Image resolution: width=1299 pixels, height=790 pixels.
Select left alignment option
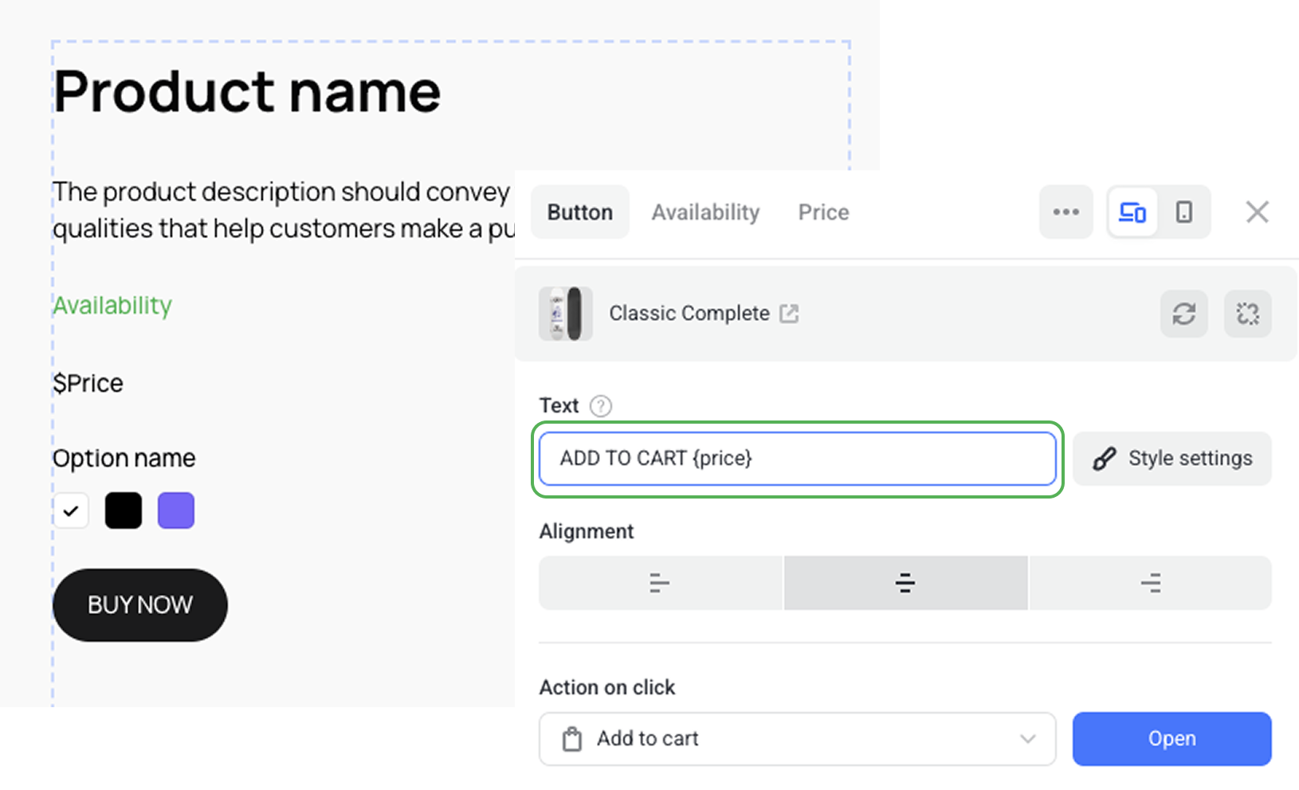[660, 583]
